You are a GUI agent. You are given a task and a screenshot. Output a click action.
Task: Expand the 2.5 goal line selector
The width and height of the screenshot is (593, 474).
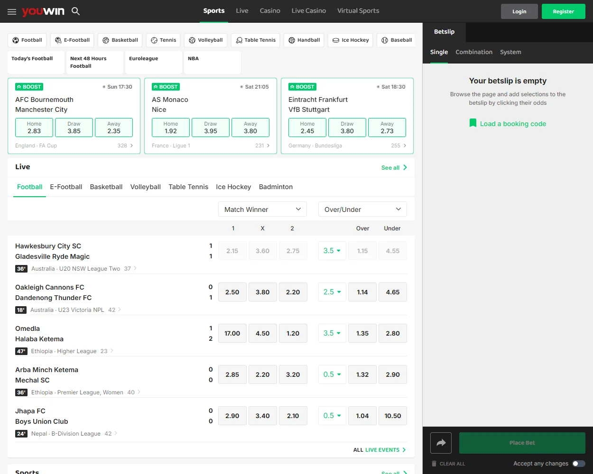pyautogui.click(x=332, y=292)
